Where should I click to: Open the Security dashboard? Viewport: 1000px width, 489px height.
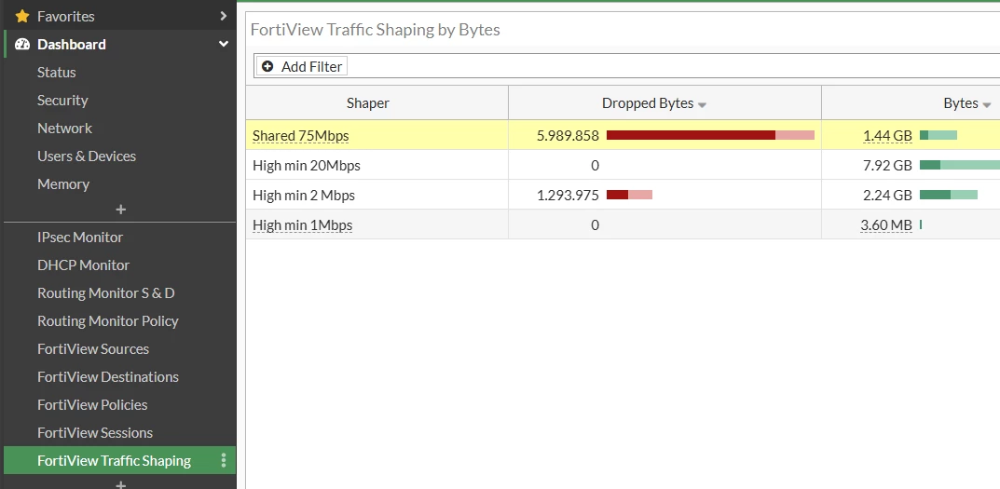coord(62,100)
